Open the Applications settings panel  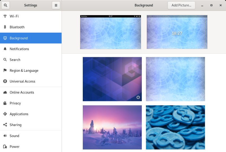(19, 114)
